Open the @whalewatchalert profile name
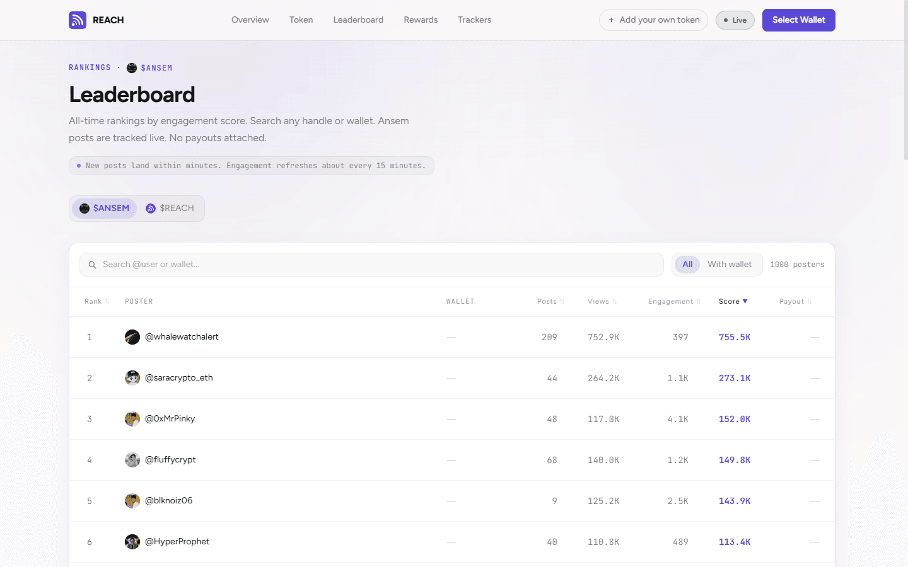This screenshot has width=908, height=567. tap(182, 337)
